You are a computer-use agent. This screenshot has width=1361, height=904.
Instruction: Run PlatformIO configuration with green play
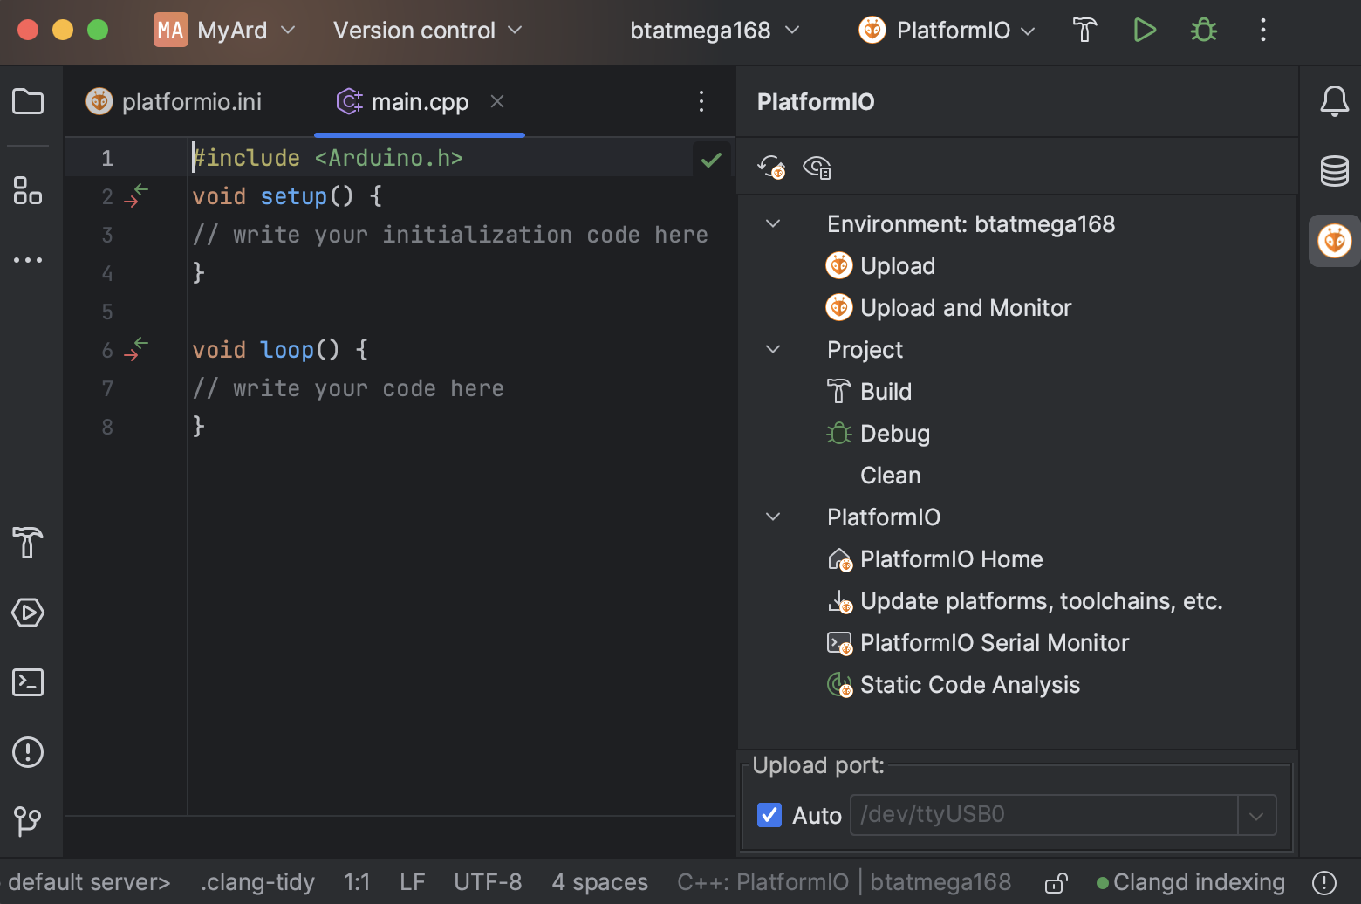1145,31
